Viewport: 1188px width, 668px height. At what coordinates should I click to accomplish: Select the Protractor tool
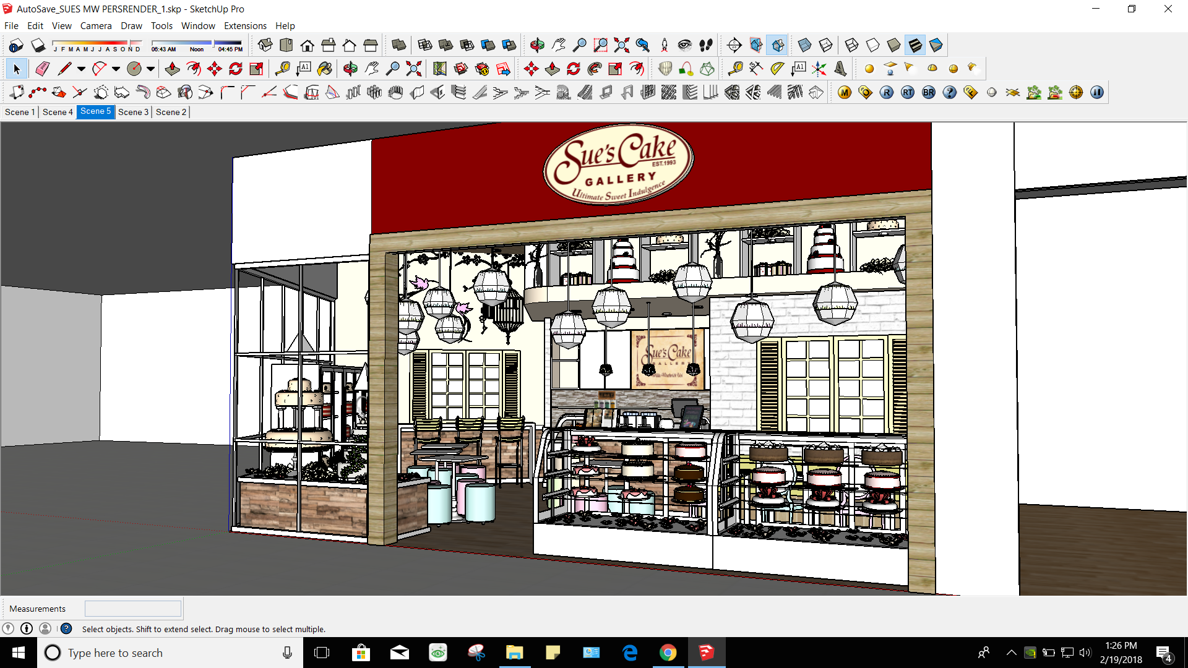(777, 69)
